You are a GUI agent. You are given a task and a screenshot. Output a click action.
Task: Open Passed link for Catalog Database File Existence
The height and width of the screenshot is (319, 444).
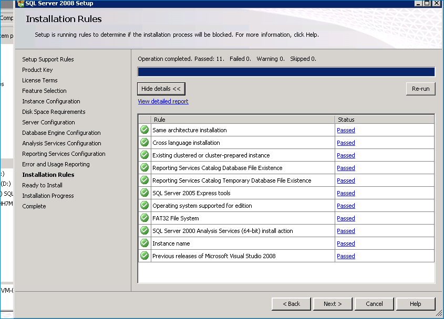click(x=346, y=168)
